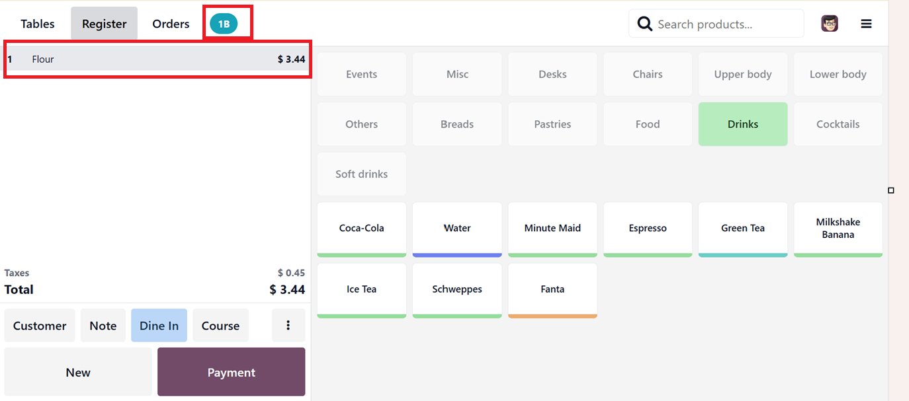Switch to the Tables tab
Viewport: 909px width, 401px height.
[38, 24]
